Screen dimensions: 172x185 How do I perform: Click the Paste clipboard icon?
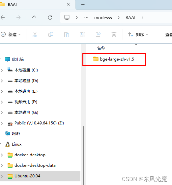pyautogui.click(x=67, y=34)
